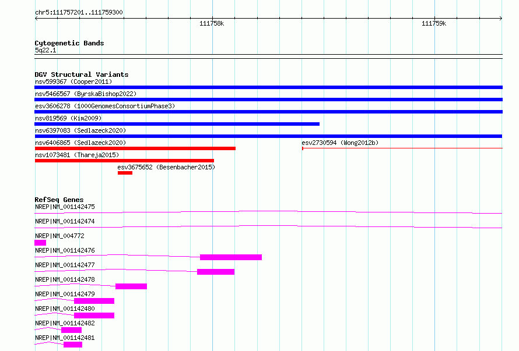Click the NREP|NM_001142478 transcript label
Screen dimensions: 519x351
click(x=65, y=279)
